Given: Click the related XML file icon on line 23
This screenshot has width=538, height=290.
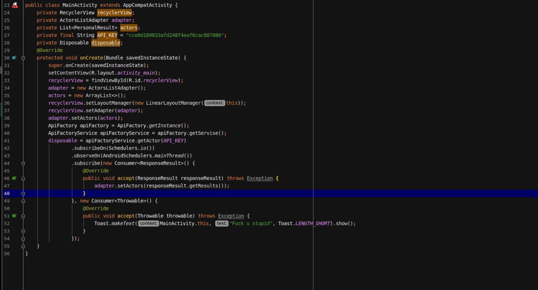Looking at the screenshot, I should 15,5.
